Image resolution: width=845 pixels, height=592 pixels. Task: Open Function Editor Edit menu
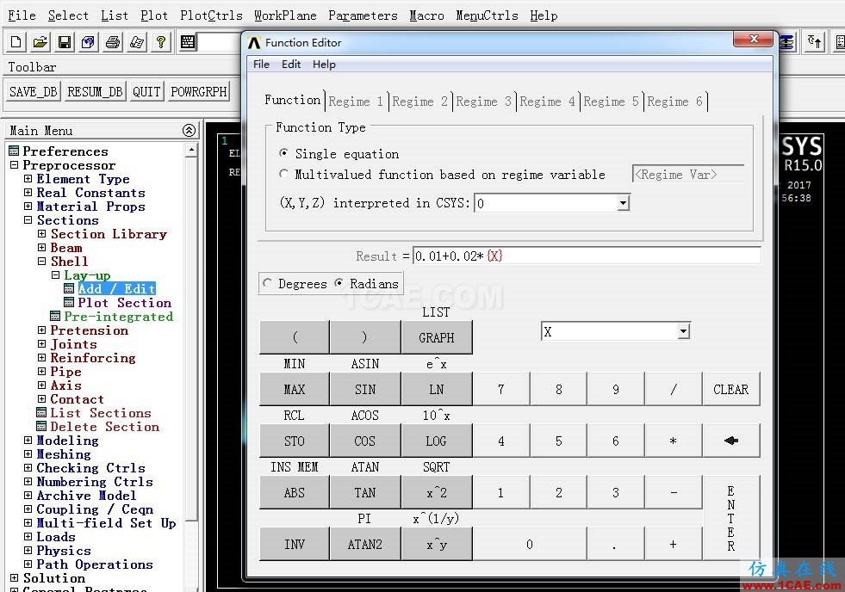291,64
